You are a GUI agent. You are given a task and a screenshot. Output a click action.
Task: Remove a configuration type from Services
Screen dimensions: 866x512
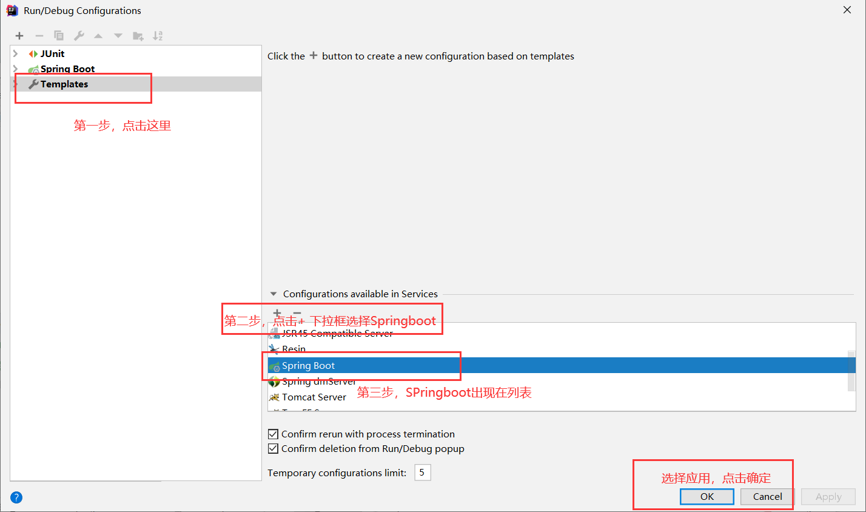pos(297,314)
